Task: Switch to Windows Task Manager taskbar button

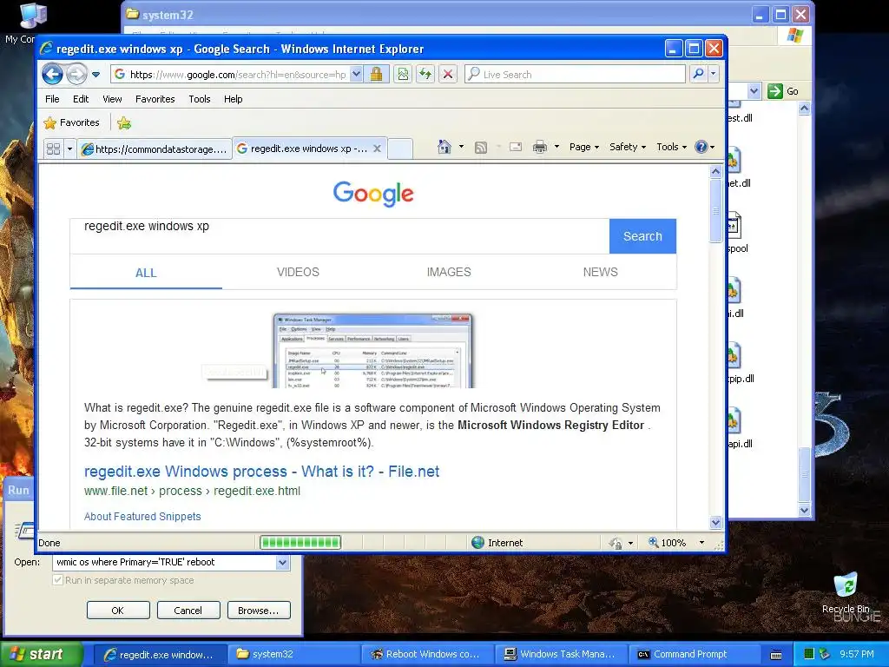Action: tap(560, 654)
